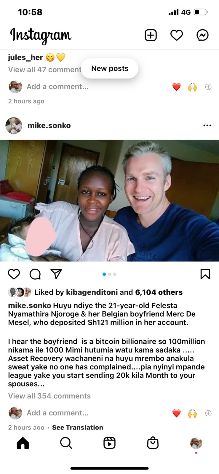The width and height of the screenshot is (219, 474).
Task: Open Messenger direct messages icon
Action: pyautogui.click(x=203, y=35)
